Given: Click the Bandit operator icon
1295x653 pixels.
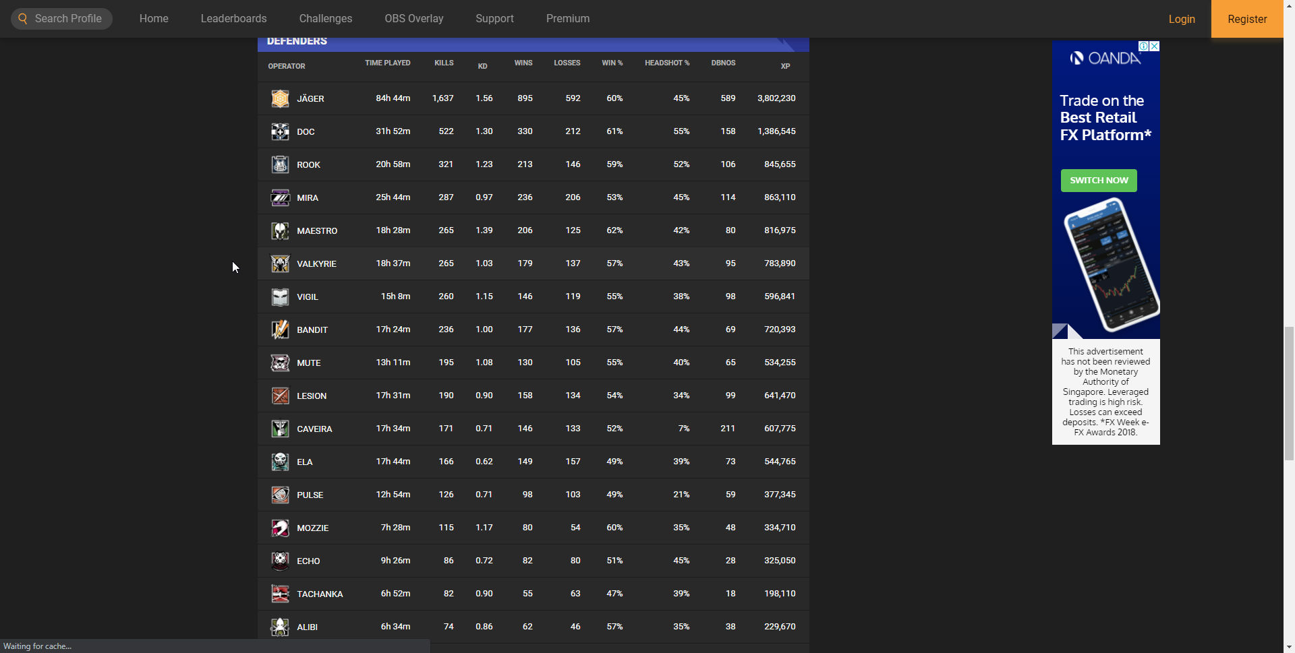Looking at the screenshot, I should 280,330.
